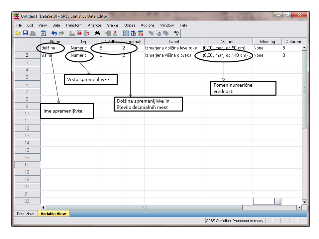
Task: Open Find with the binoculars icon
Action: coord(97,33)
